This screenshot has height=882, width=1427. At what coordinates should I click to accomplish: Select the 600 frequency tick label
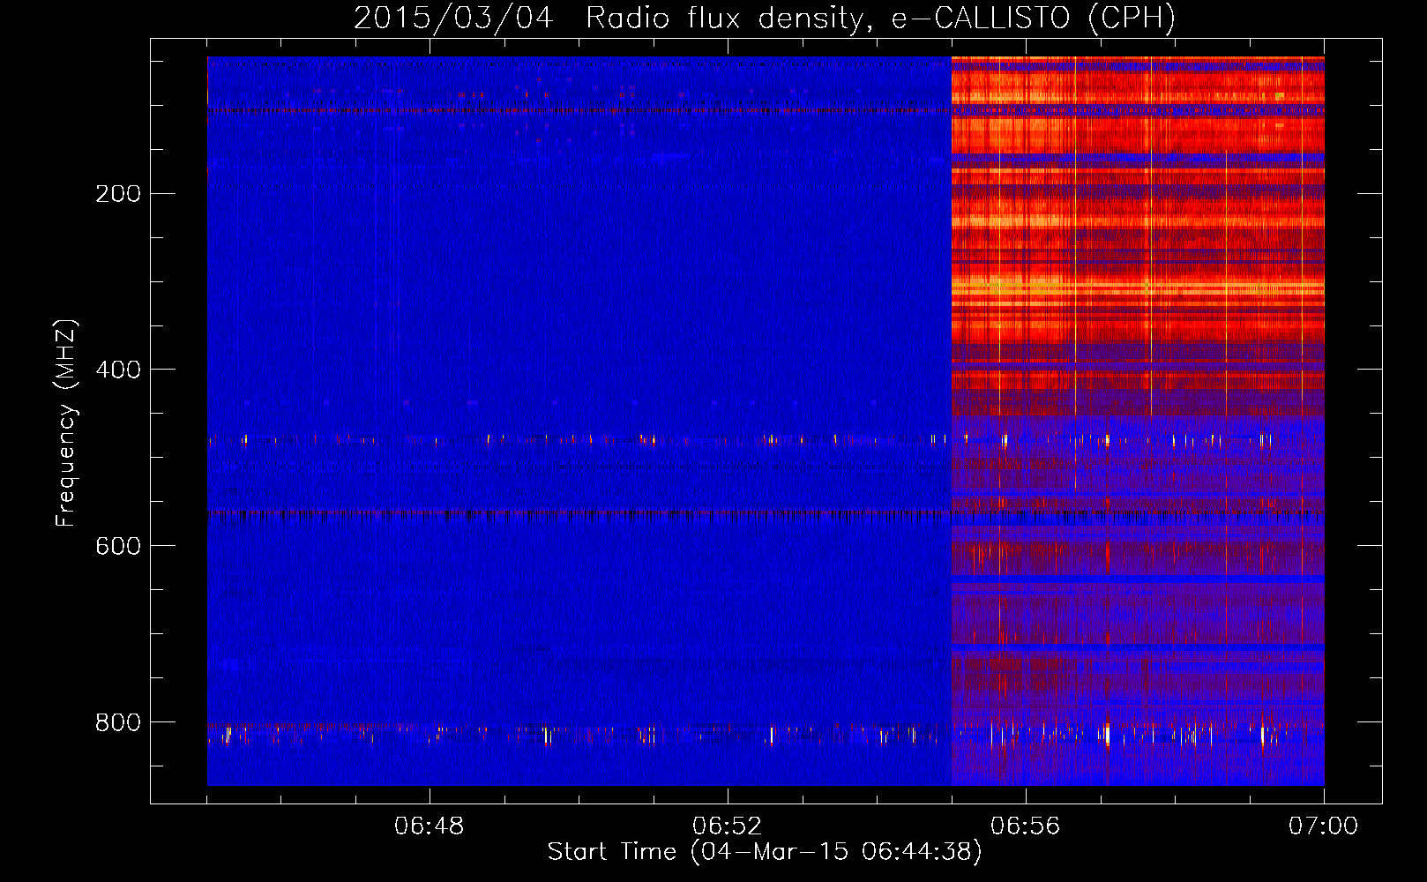tap(118, 546)
